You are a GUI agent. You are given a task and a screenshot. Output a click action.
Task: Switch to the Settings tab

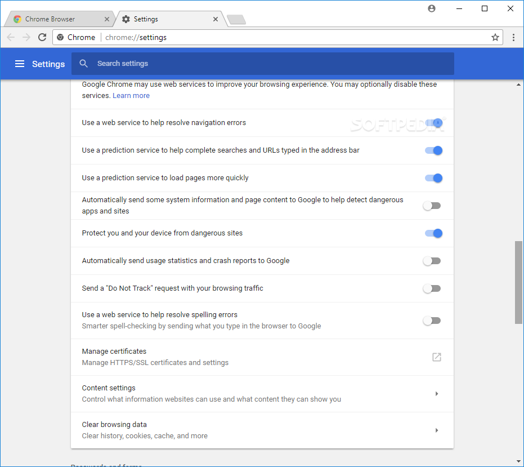(x=169, y=19)
